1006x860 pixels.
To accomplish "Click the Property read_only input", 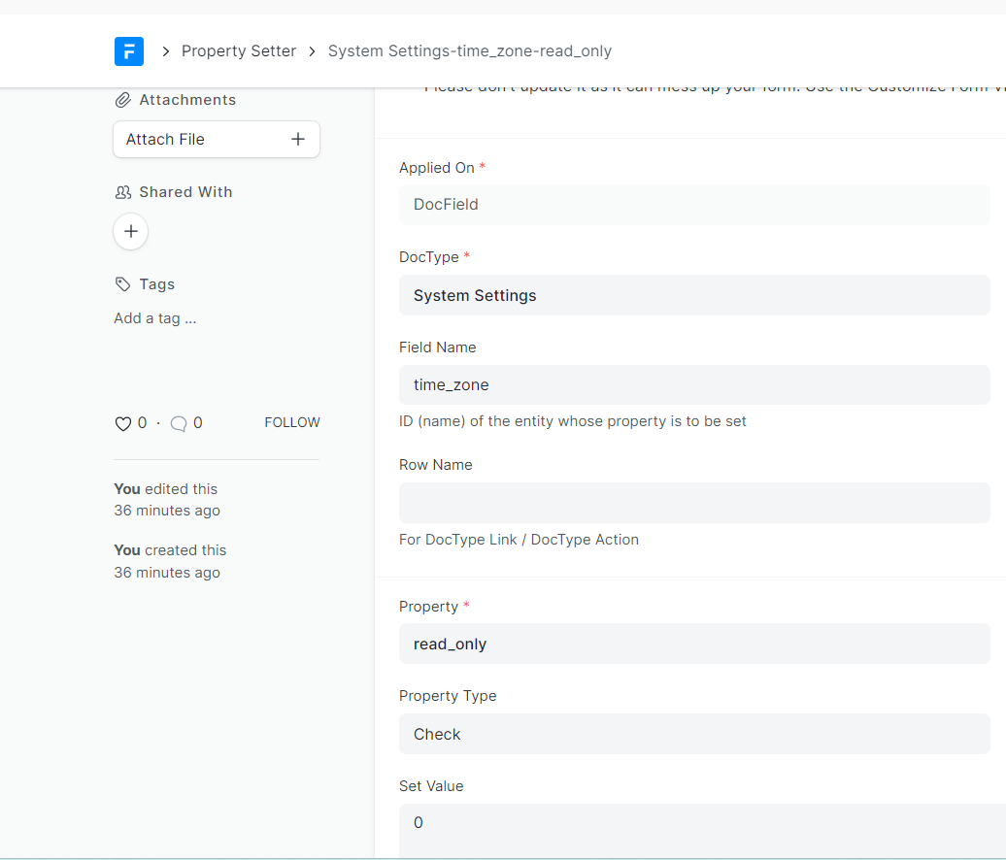I will click(694, 644).
